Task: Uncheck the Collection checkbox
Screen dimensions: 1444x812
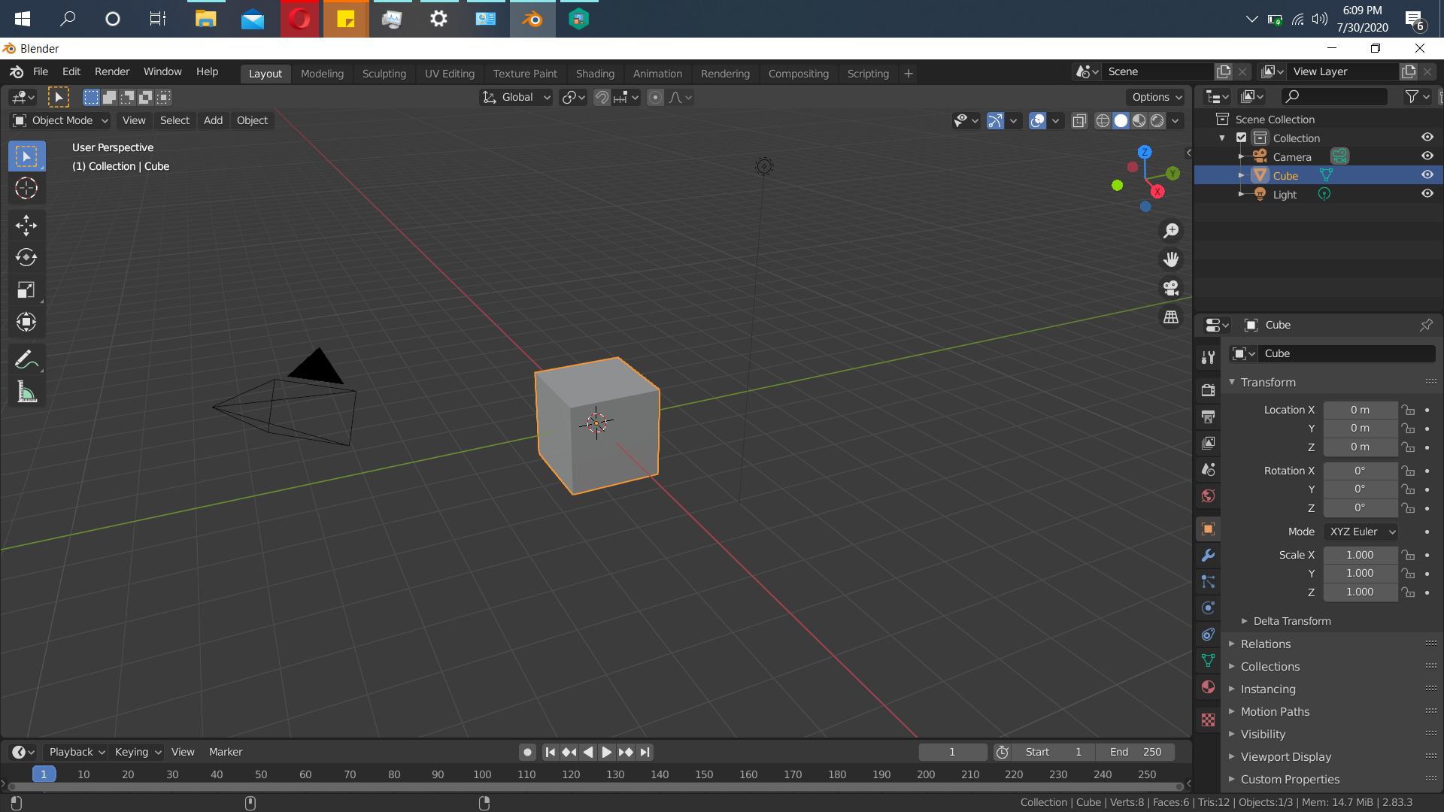Action: point(1242,138)
